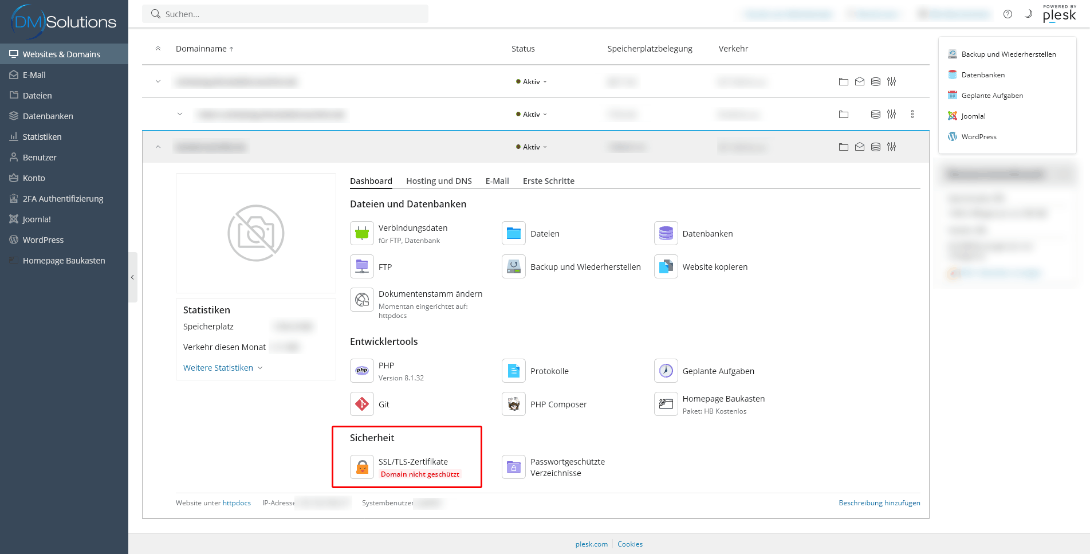Open the Verbindungsdaten icon
Viewport: 1090px width, 554px height.
(362, 234)
